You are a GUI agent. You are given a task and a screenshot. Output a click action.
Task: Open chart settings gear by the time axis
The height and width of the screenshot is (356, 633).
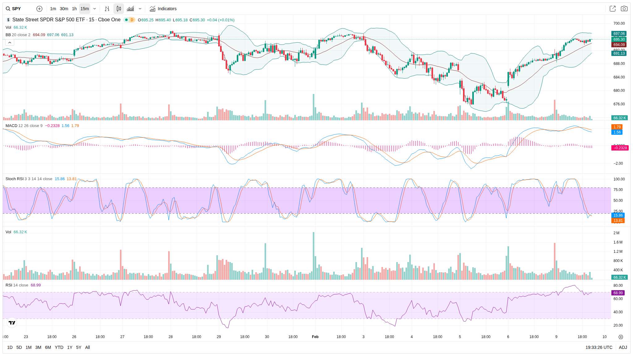click(x=621, y=337)
